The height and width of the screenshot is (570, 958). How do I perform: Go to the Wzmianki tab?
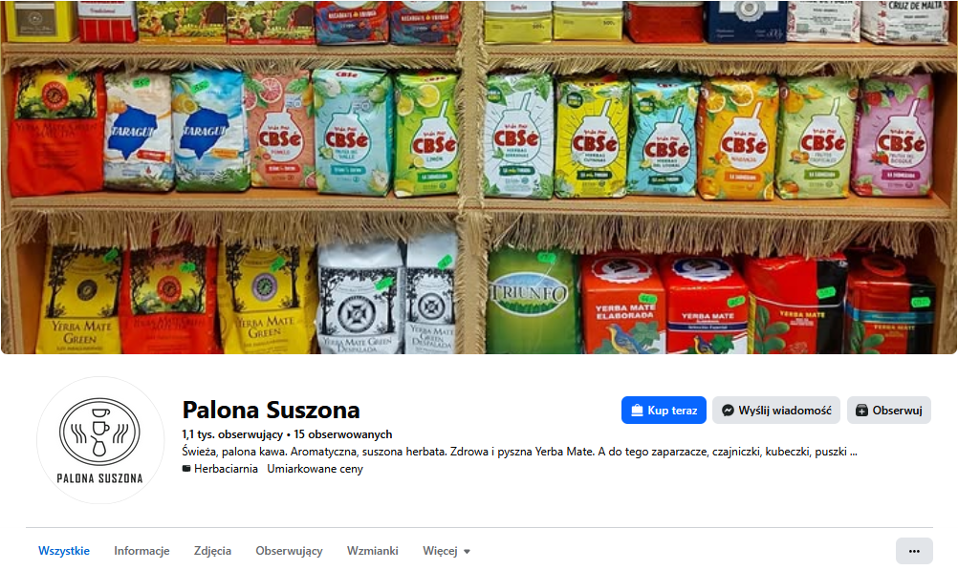373,551
